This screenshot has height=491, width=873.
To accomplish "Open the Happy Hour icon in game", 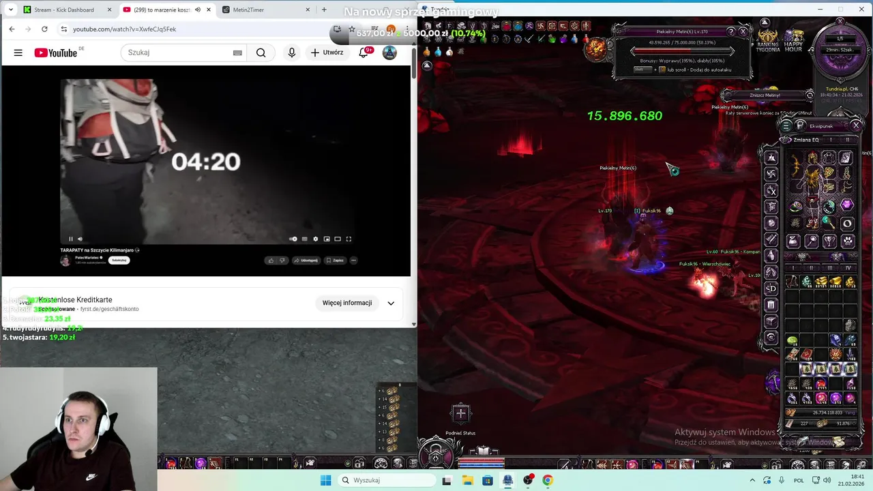I will [793, 40].
